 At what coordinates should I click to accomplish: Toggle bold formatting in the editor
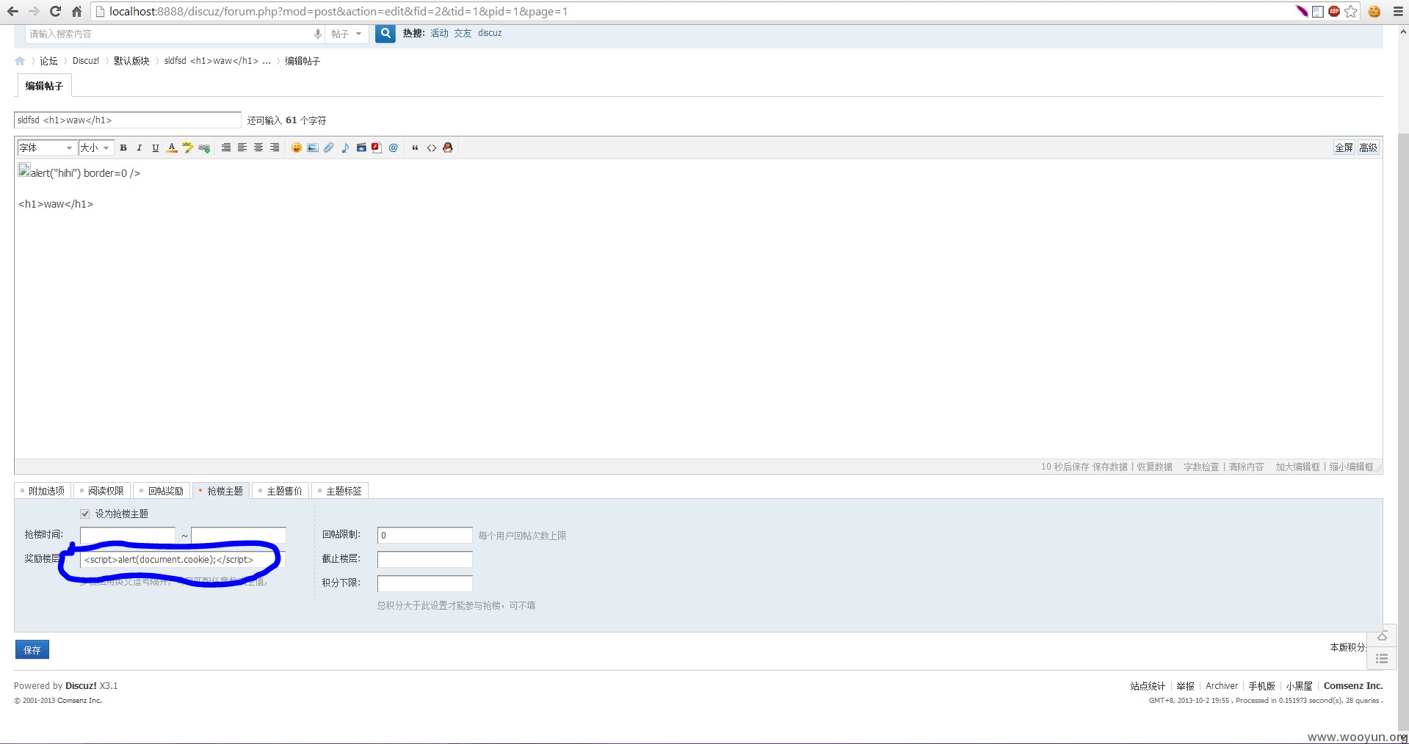click(123, 147)
